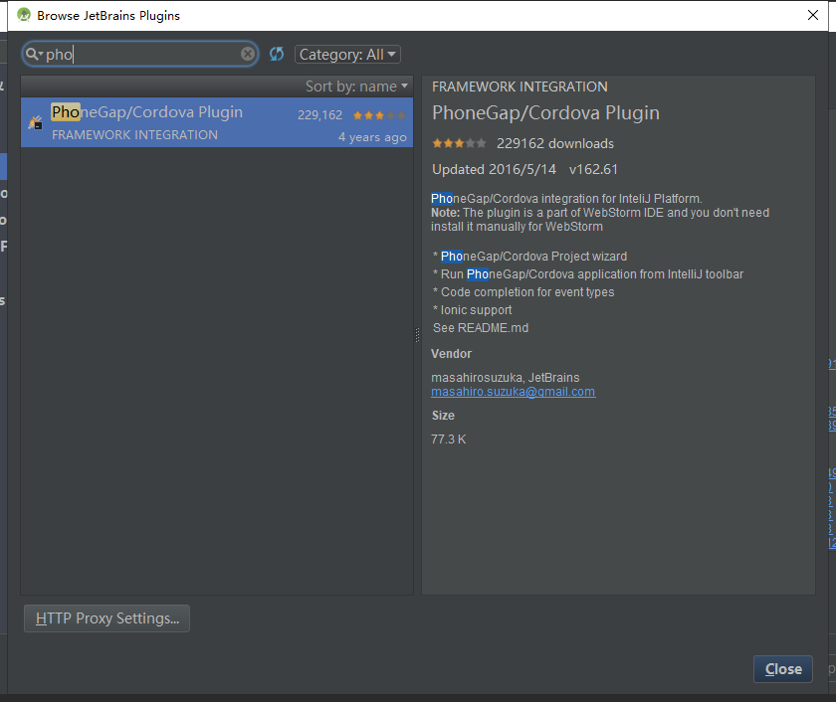The height and width of the screenshot is (702, 836).
Task: Close the Browse JetBrains Plugins window
Action: (x=812, y=15)
